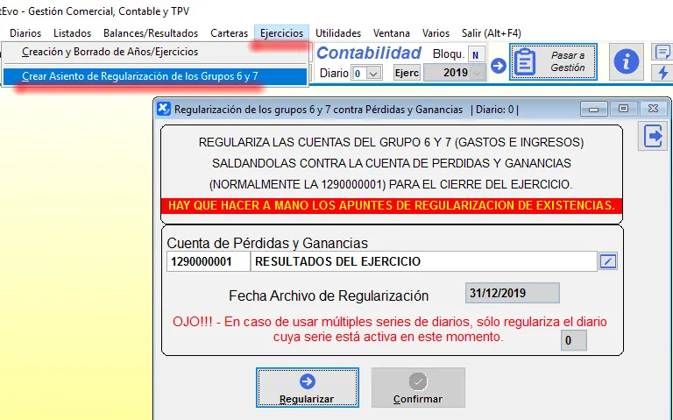Click the chat note icon in toolbar
673x420 pixels.
click(663, 52)
